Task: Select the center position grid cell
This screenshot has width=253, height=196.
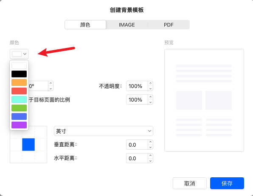Action: tap(28, 145)
